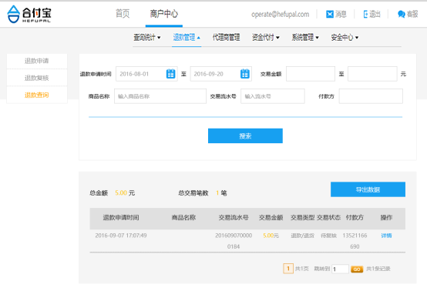
Task: Click the 客服 chat bubble icon
Action: [401, 14]
